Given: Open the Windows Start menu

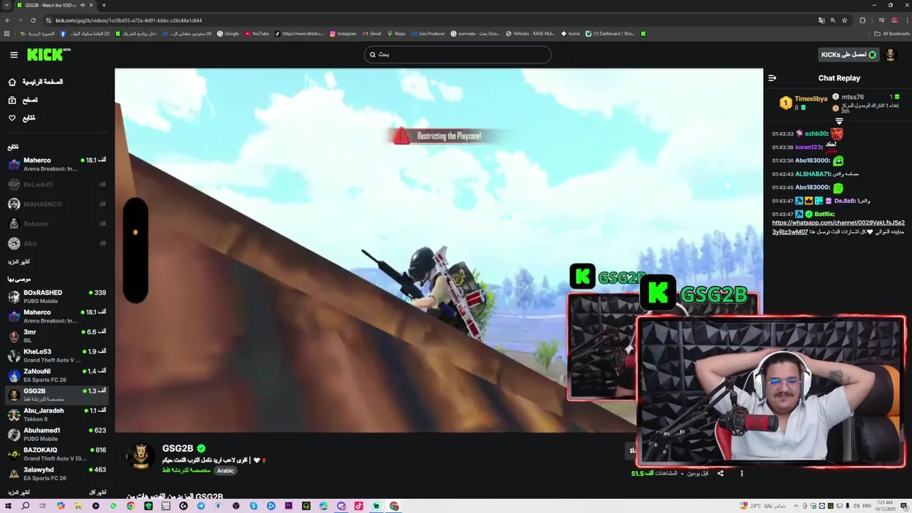Looking at the screenshot, I should (9, 506).
